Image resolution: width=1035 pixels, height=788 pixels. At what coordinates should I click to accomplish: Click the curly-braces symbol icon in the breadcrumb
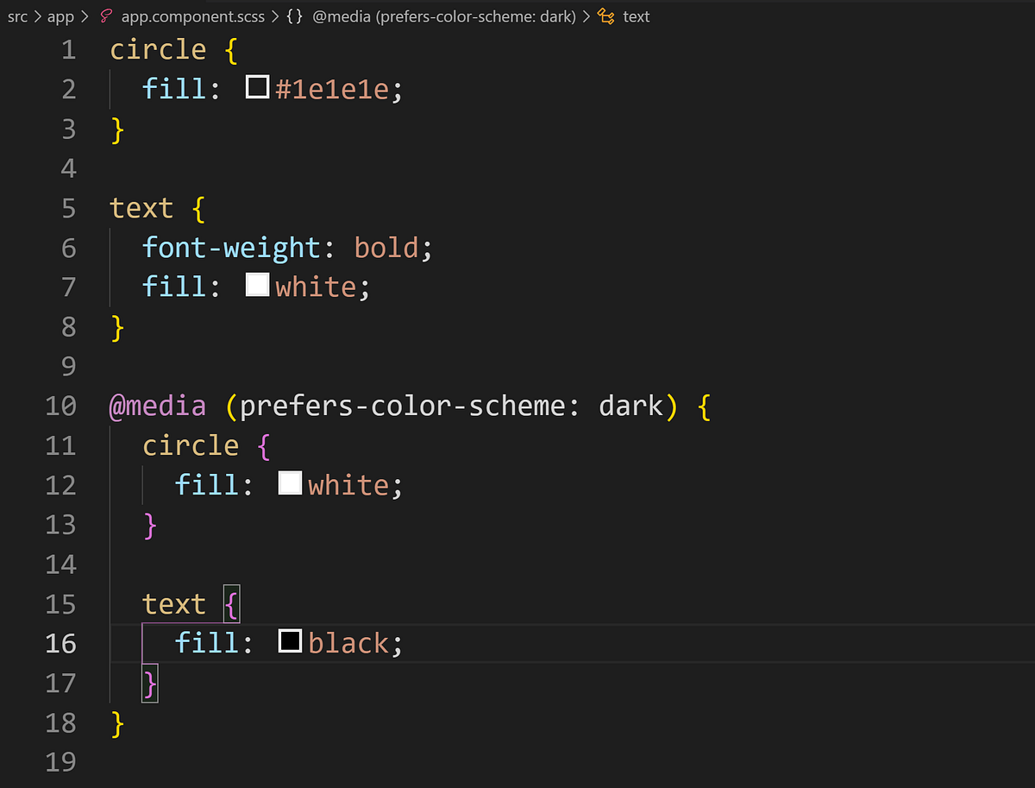coord(293,16)
